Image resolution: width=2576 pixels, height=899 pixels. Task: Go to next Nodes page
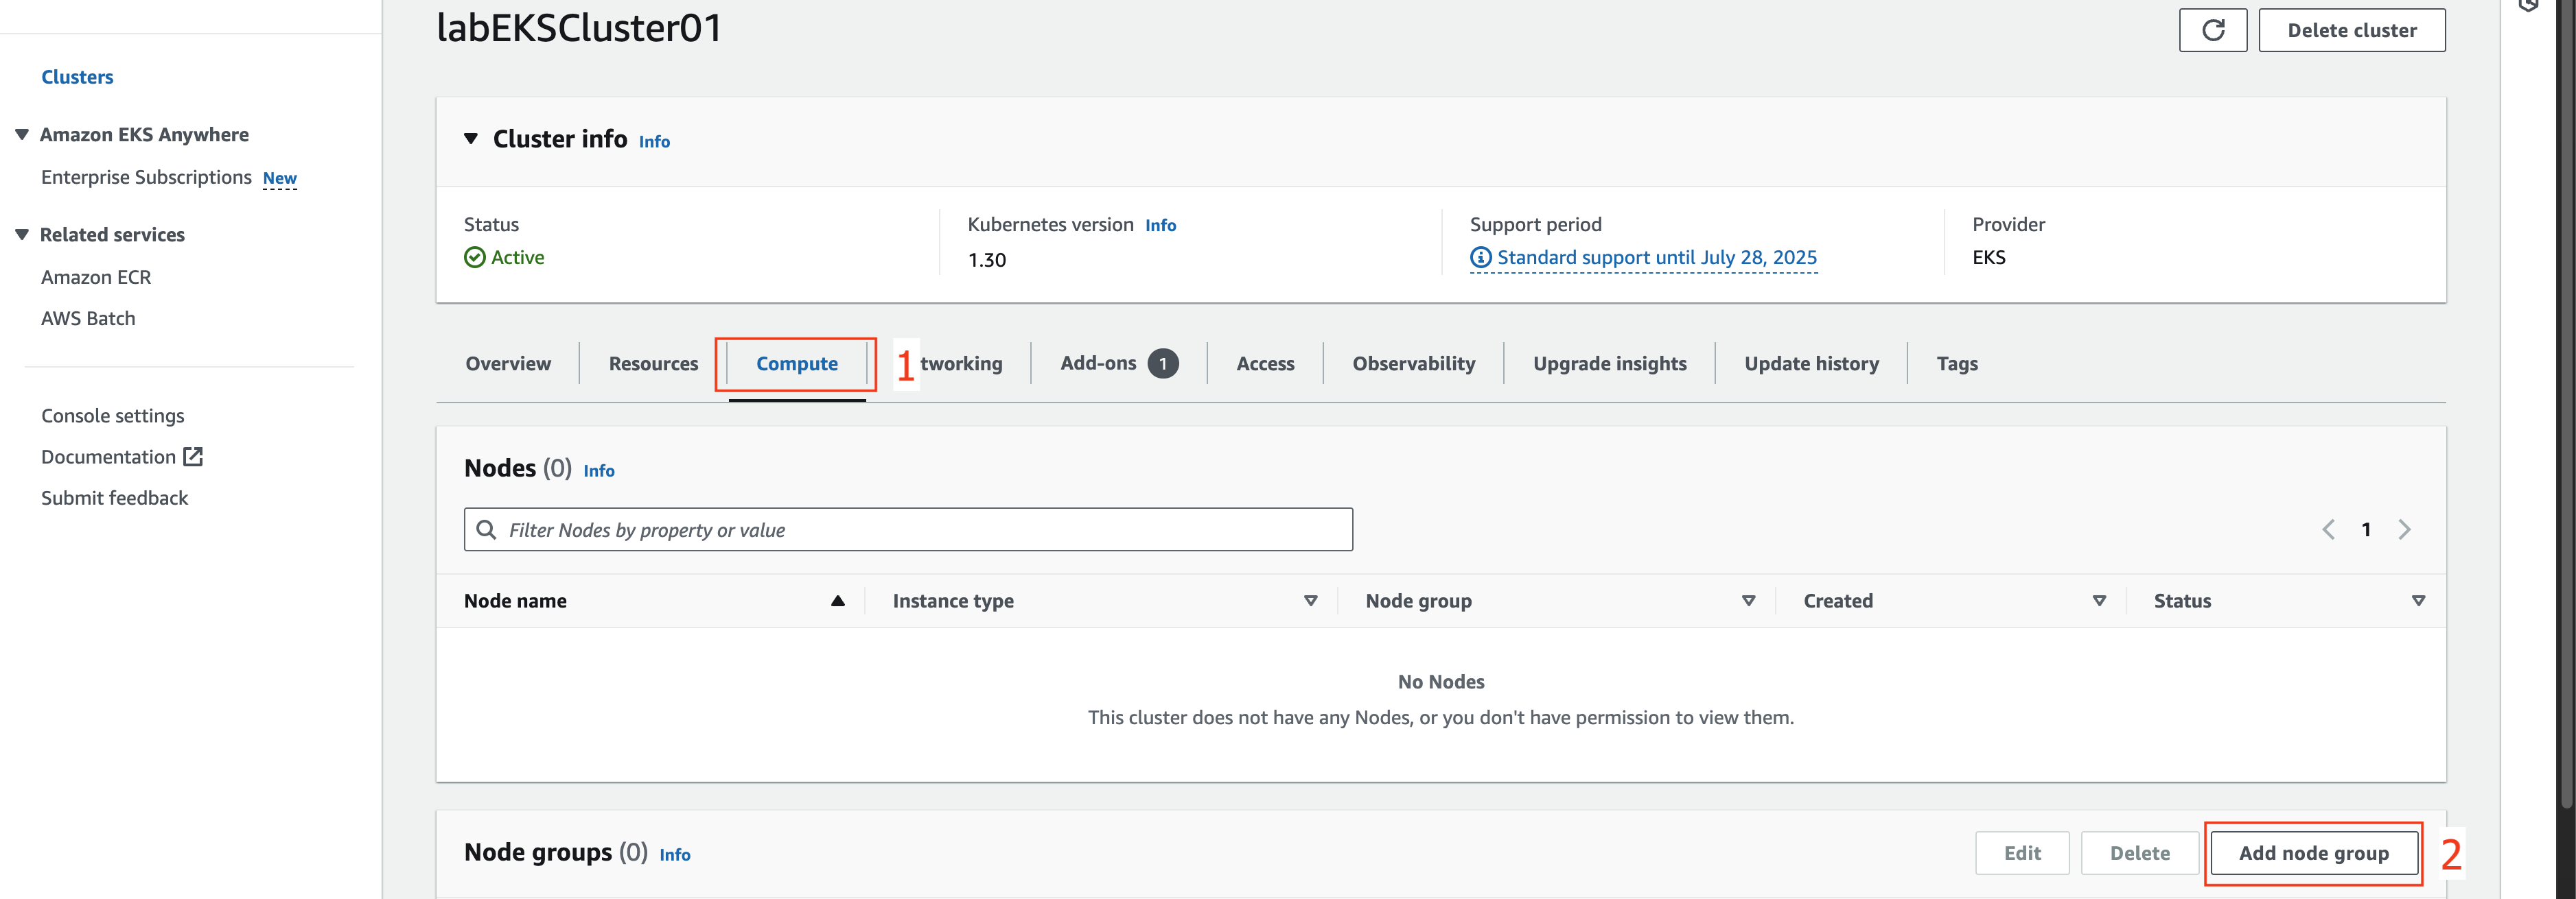[x=2404, y=529]
